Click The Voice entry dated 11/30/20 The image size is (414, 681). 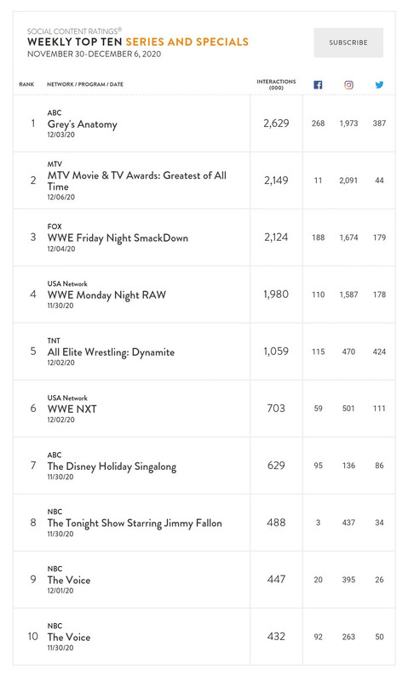(x=69, y=637)
